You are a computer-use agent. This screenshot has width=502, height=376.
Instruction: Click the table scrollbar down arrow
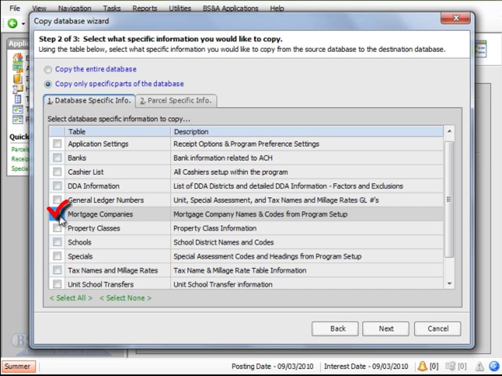point(450,284)
